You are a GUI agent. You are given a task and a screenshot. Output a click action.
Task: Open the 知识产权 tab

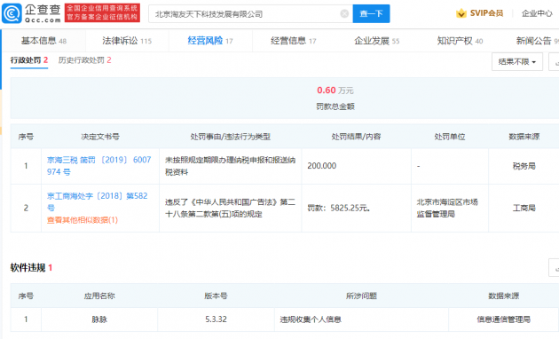(x=460, y=41)
